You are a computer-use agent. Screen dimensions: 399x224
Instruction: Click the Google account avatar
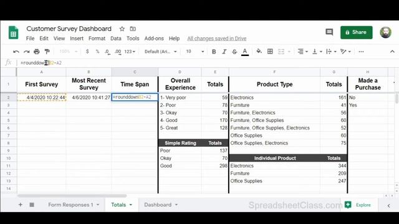tap(385, 32)
